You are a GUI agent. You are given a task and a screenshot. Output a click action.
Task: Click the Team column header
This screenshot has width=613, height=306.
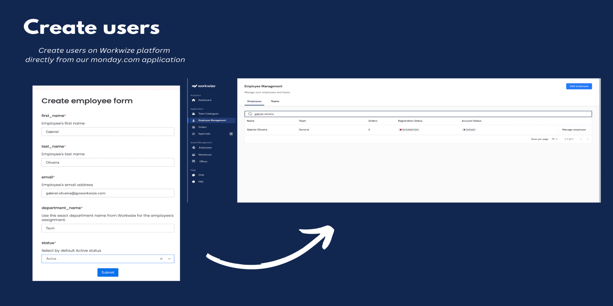coord(302,121)
